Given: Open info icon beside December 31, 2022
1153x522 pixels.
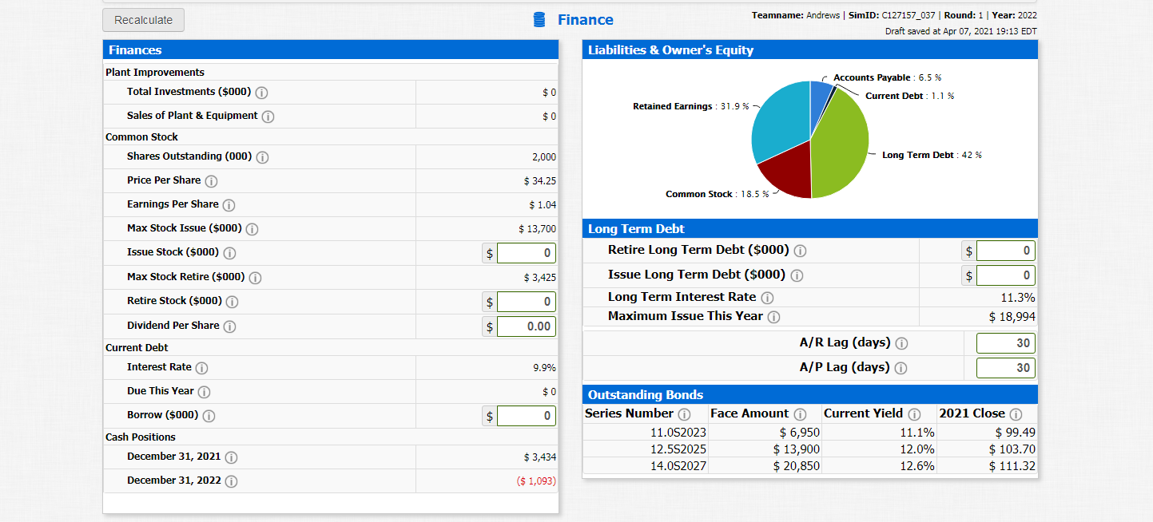Looking at the screenshot, I should 231,481.
